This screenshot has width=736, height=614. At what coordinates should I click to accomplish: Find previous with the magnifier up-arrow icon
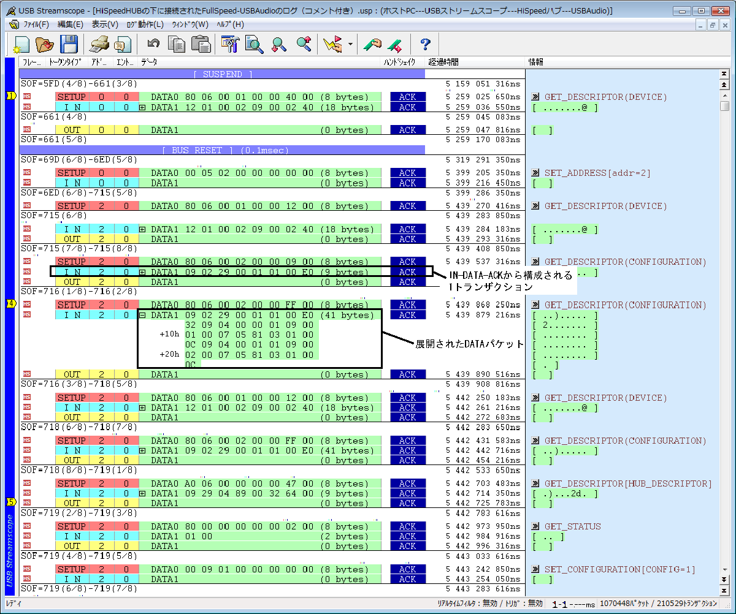(x=303, y=44)
